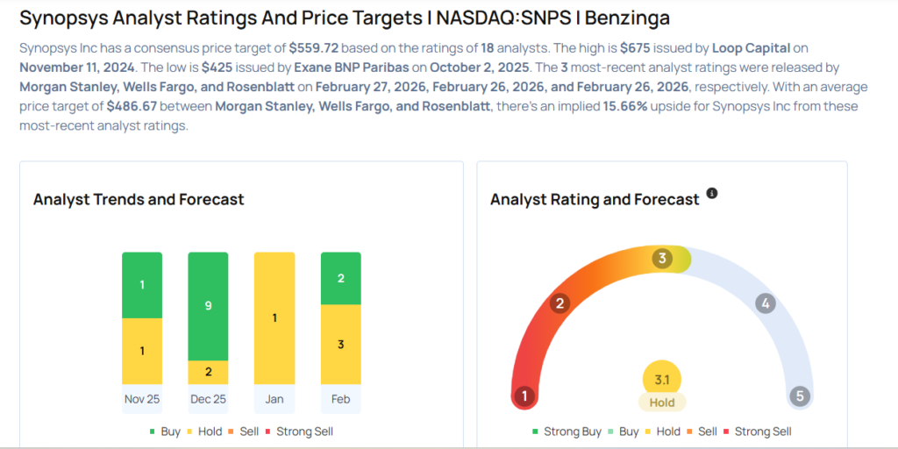Viewport: 898px width, 449px height.
Task: Select the Nov 25 axis label
Action: (141, 399)
